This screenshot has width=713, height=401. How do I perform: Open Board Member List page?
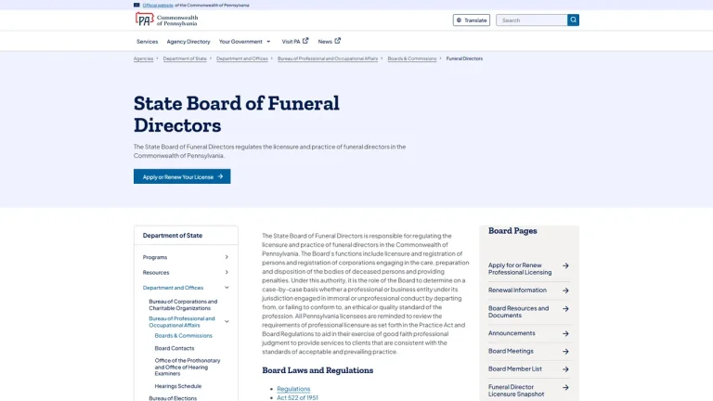tap(514, 369)
